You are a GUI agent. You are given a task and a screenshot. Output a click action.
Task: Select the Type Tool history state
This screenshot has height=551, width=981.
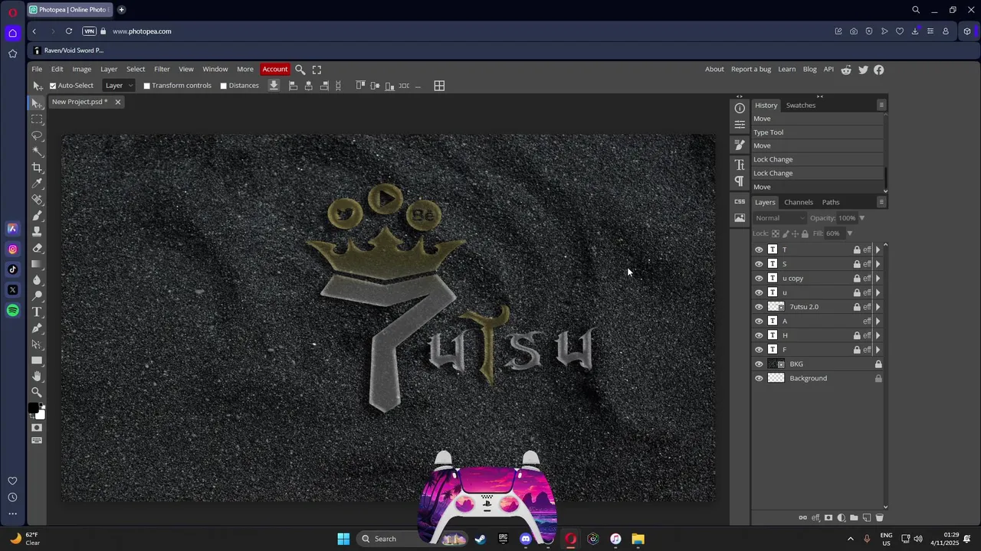(818, 132)
